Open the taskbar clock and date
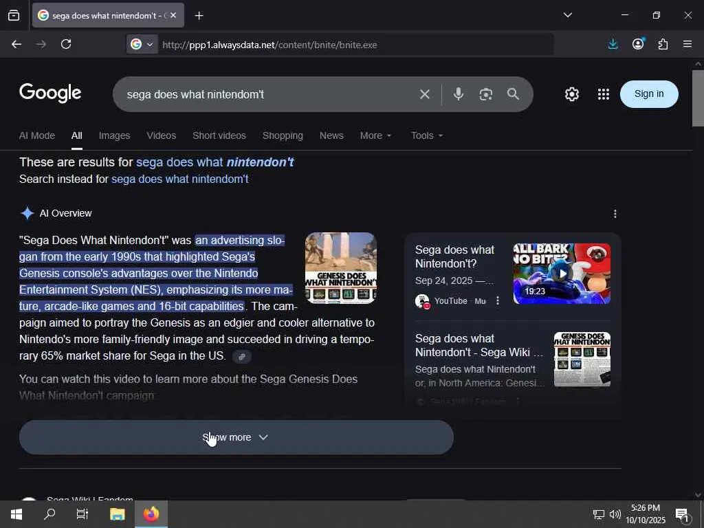 click(646, 514)
